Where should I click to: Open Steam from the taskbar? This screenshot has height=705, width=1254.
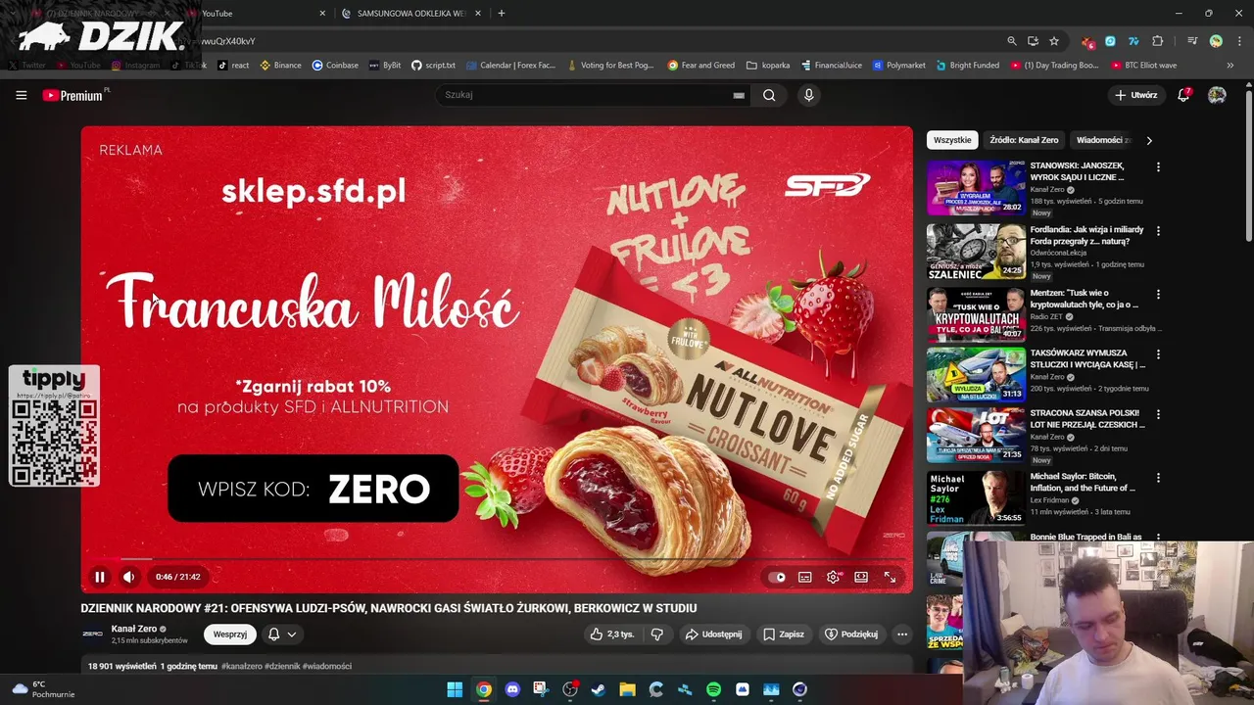pyautogui.click(x=599, y=689)
